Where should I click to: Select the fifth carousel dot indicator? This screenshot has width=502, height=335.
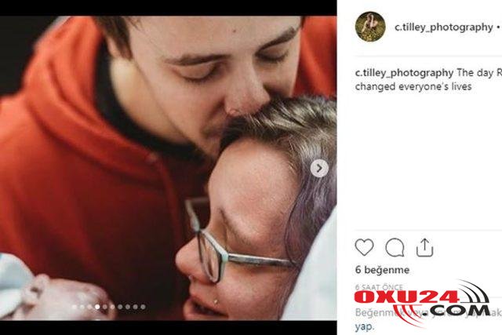105,307
